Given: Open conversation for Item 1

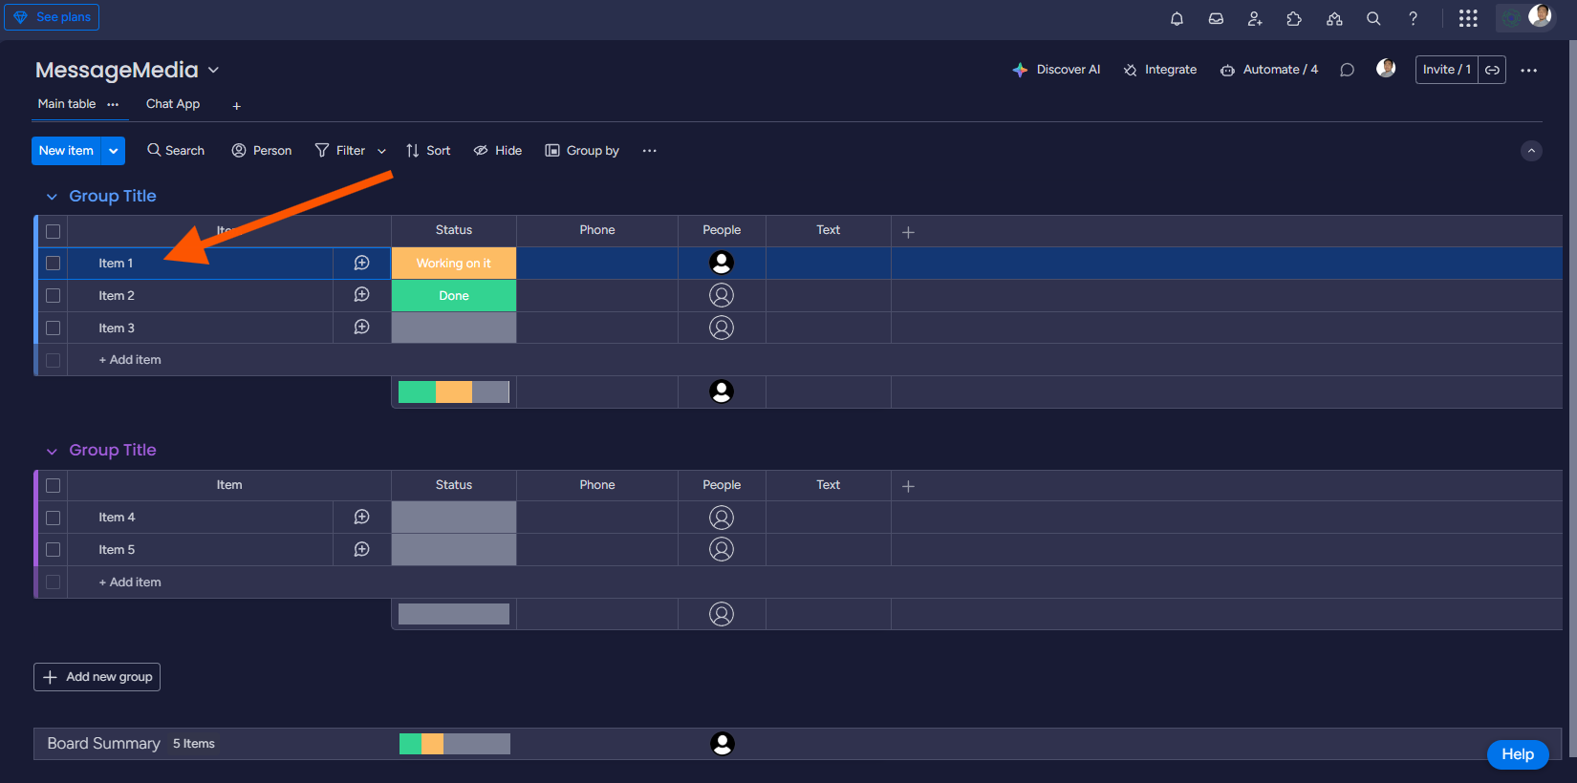Looking at the screenshot, I should [x=361, y=263].
